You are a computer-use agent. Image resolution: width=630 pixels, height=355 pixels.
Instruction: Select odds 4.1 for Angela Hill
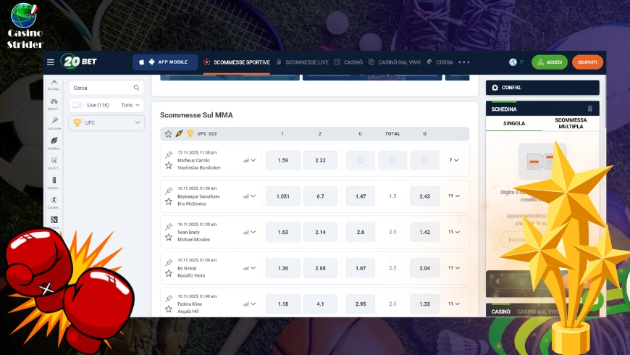click(320, 304)
